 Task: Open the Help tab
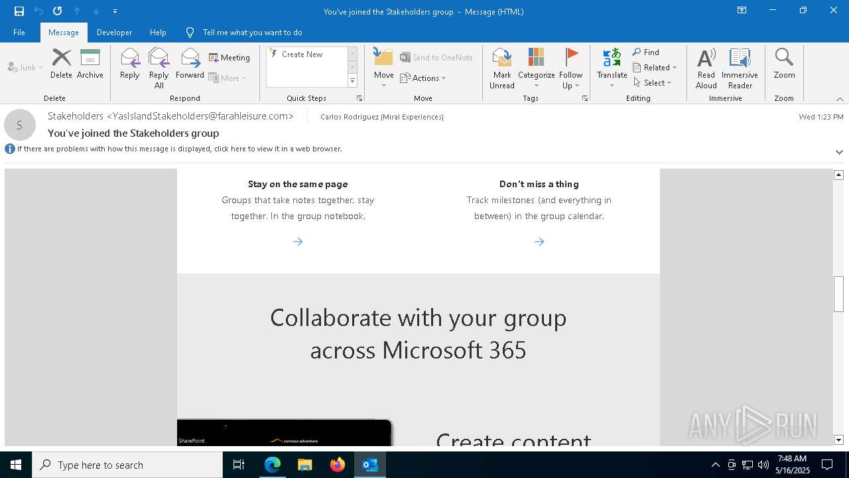click(x=158, y=33)
